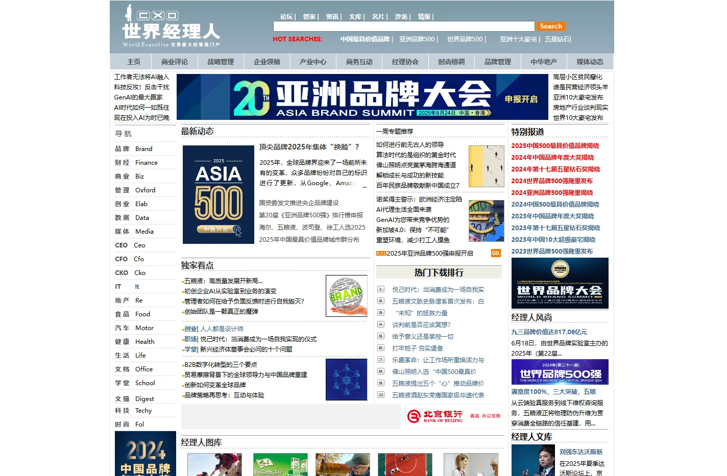Open article 刘强东达沃斯新
The width and height of the screenshot is (727, 476).
tap(581, 452)
